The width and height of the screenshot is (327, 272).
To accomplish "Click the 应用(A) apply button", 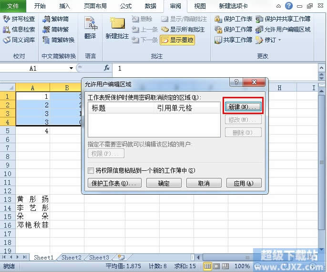I will click(x=244, y=183).
